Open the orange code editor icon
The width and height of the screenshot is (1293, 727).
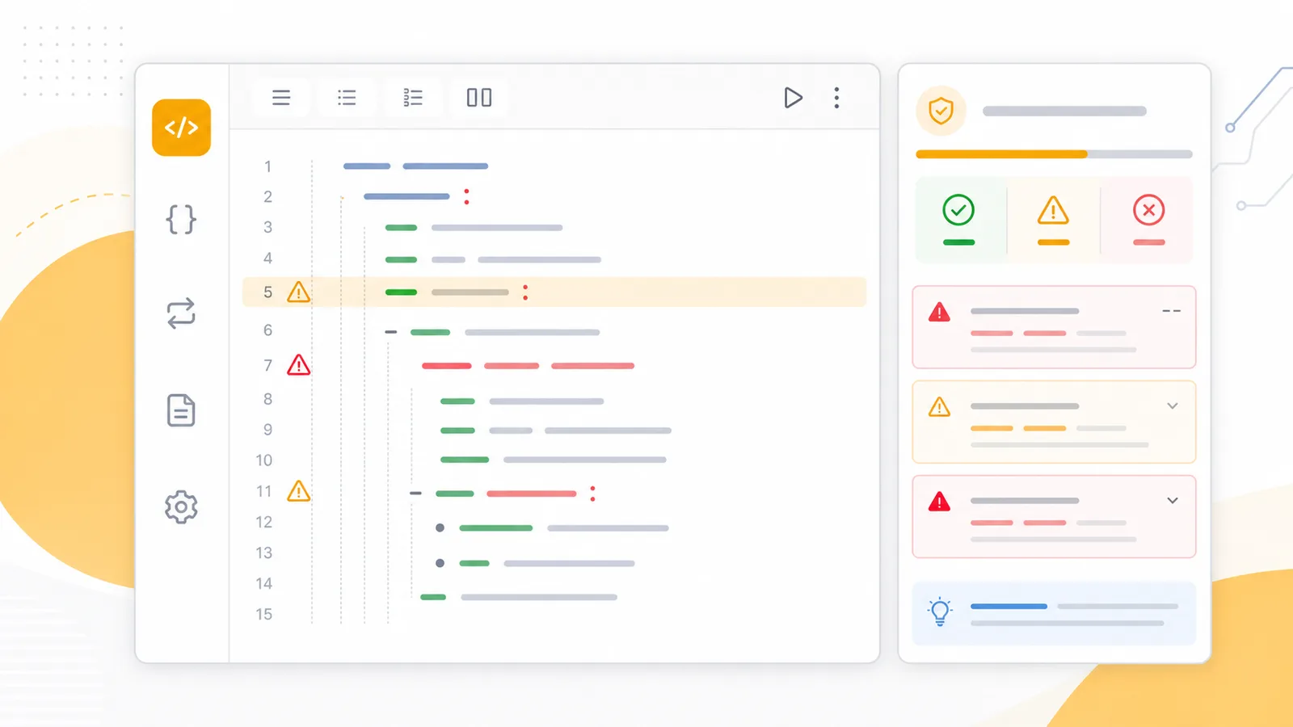click(181, 128)
